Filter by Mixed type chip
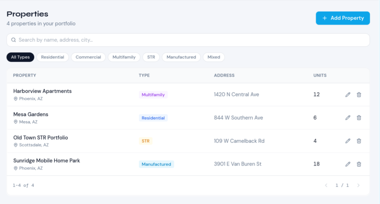The height and width of the screenshot is (204, 380). pyautogui.click(x=214, y=57)
